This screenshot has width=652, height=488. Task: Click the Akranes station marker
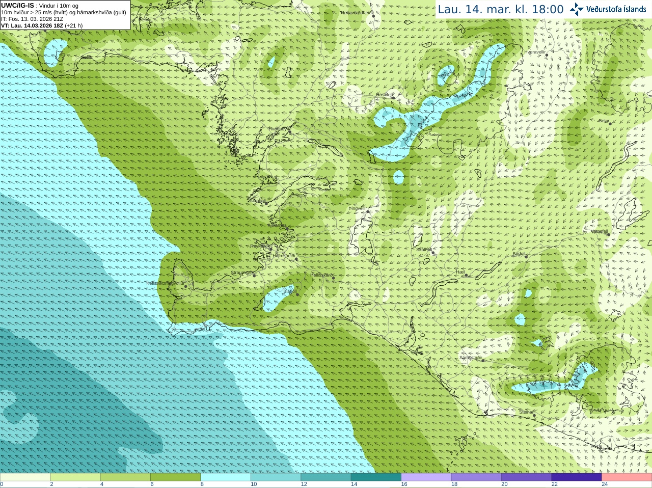tap(266, 203)
